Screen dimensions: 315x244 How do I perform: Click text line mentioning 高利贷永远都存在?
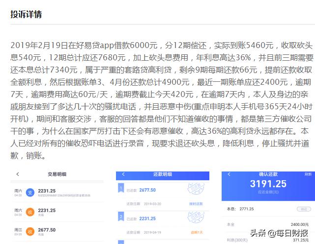160,131
